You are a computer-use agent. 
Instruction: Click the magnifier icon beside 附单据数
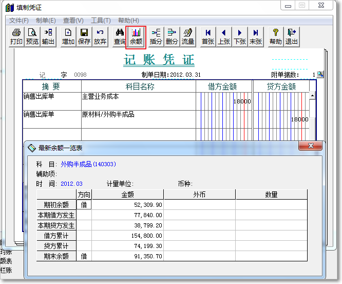click(x=320, y=75)
